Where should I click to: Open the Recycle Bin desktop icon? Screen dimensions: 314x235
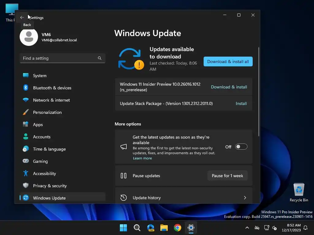point(299,192)
